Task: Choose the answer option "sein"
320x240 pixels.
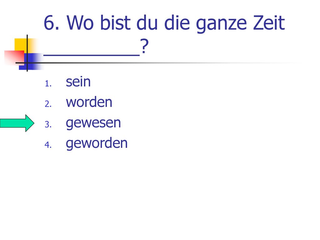Action: [x=78, y=82]
